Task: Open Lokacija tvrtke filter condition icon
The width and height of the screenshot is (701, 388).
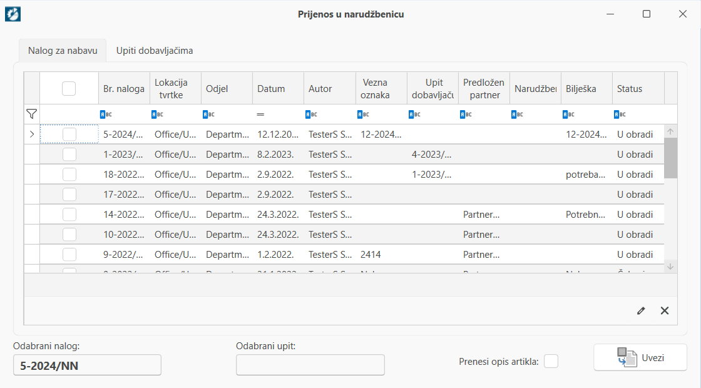Action: point(157,115)
